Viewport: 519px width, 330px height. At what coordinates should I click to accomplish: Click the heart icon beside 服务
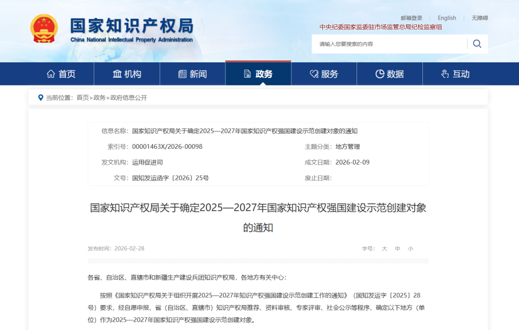tap(314, 73)
